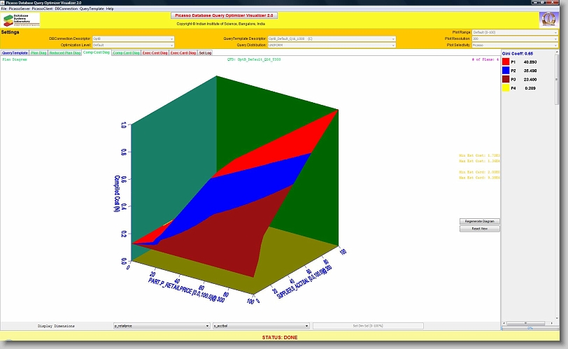This screenshot has height=349, width=568.
Task: Select the dark red P3 plan swatch
Action: tap(506, 80)
